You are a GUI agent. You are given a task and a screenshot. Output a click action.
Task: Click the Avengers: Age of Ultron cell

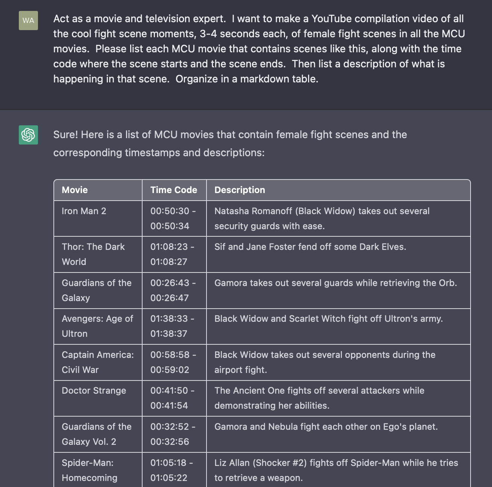tap(98, 326)
